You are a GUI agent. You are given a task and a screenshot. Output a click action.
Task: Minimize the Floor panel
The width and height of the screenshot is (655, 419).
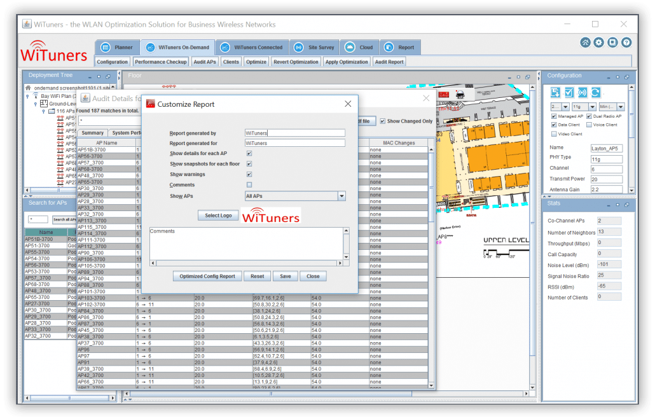[509, 78]
